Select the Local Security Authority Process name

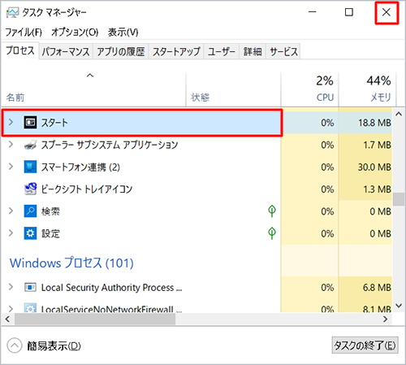111,288
